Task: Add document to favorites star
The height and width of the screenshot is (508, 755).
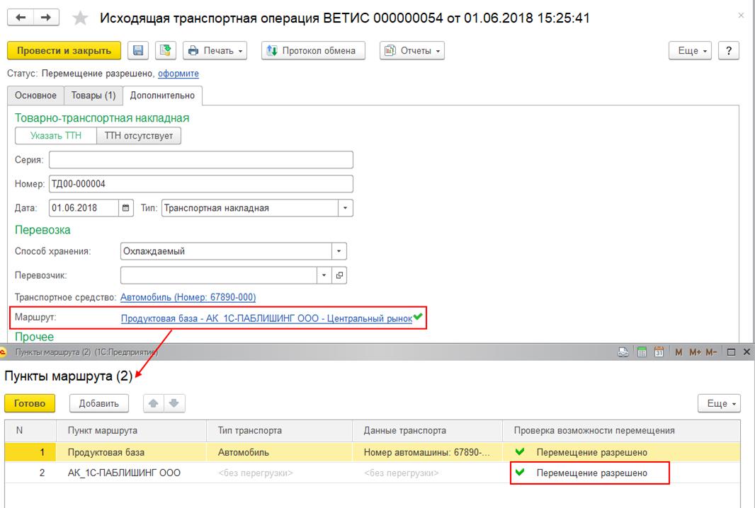Action: pyautogui.click(x=80, y=18)
